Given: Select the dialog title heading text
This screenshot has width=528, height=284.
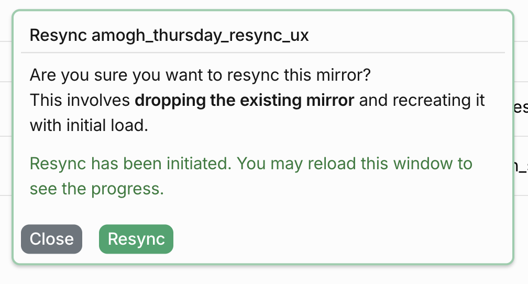Looking at the screenshot, I should (169, 36).
